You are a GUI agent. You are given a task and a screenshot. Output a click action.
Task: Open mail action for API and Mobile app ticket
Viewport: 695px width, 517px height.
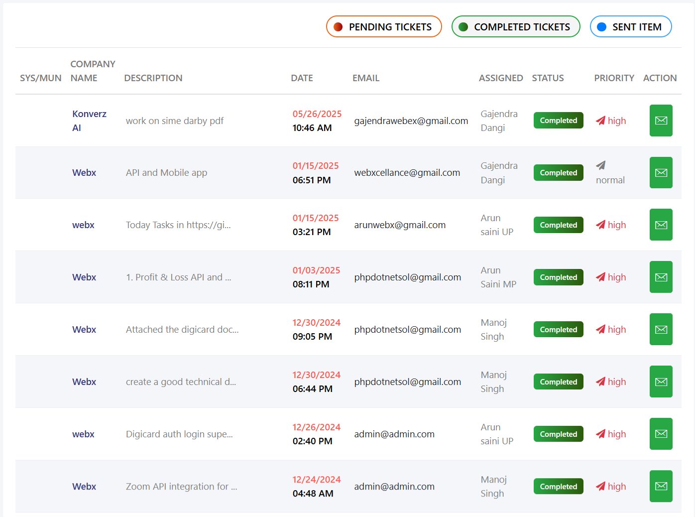point(661,173)
